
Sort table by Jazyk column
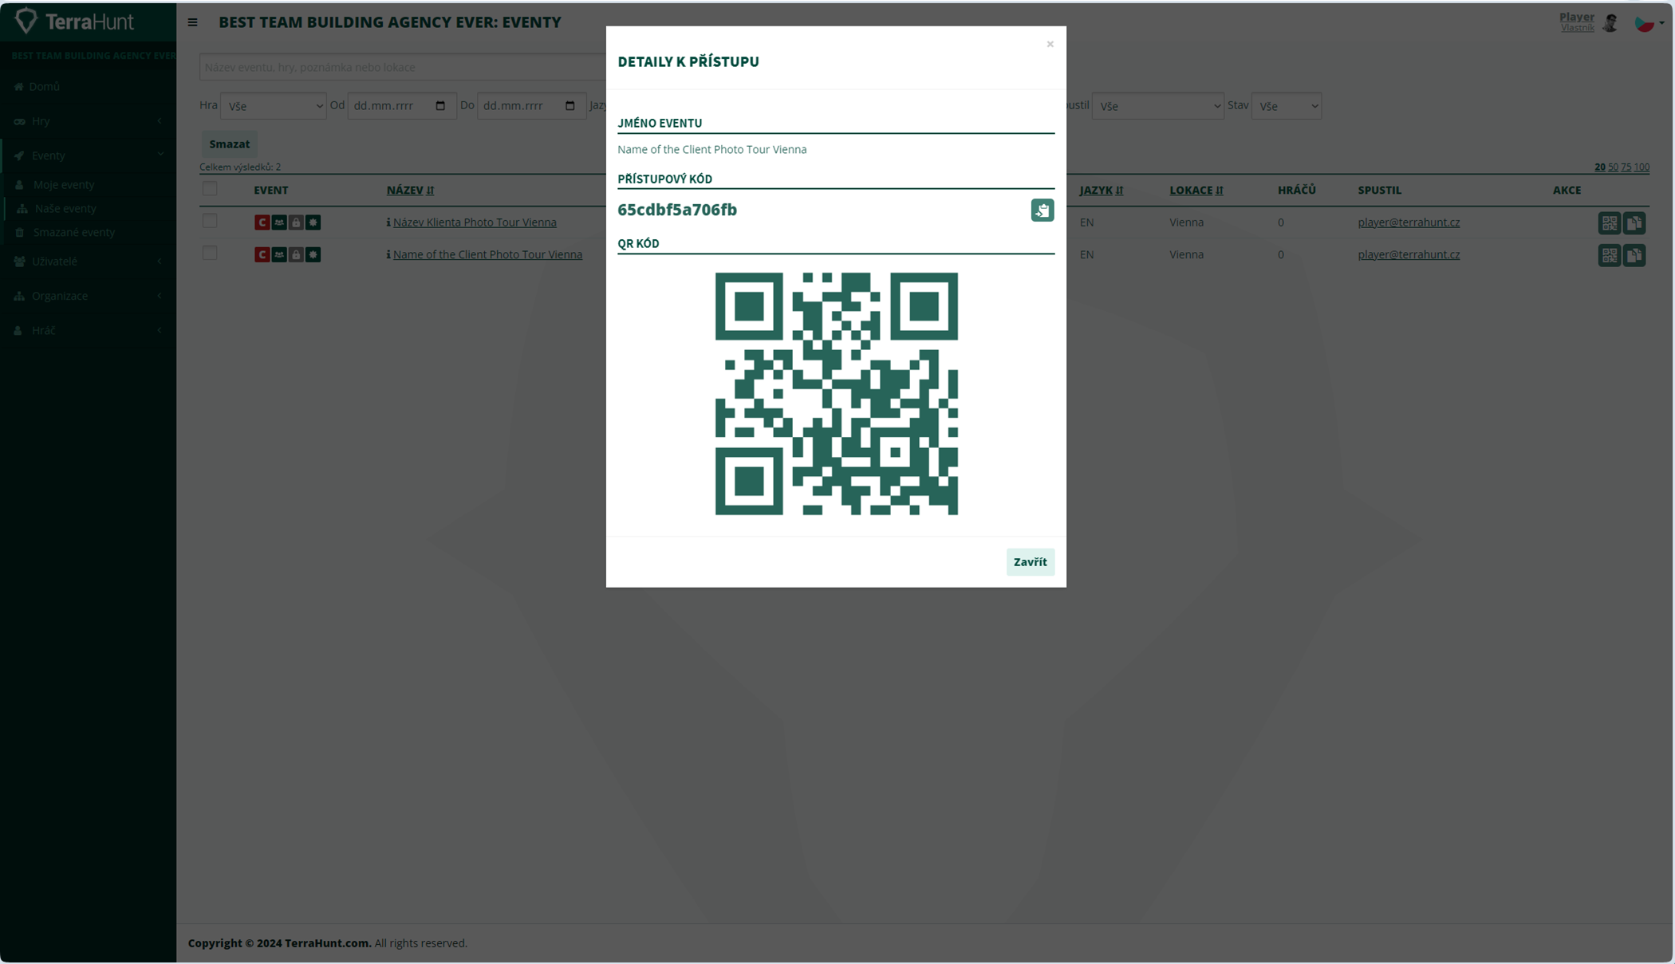coord(1101,191)
